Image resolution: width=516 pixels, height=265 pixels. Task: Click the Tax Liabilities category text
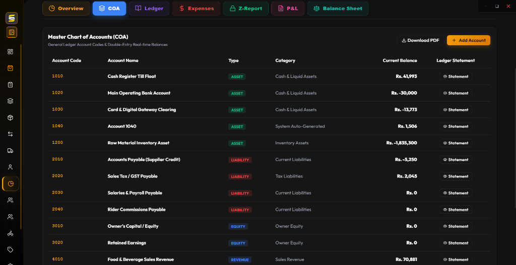point(289,176)
